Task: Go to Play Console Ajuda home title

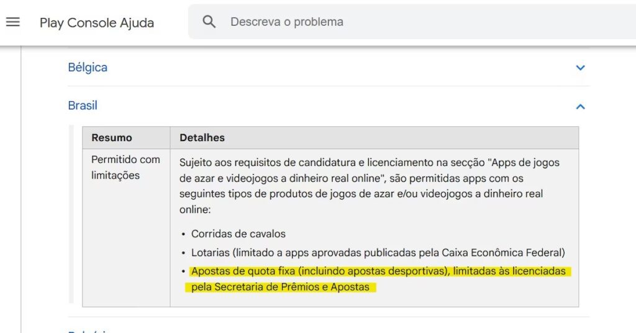Action: coord(97,23)
